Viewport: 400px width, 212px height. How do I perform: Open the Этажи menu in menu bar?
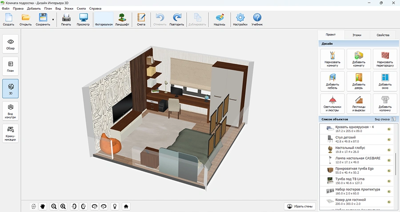(x=69, y=8)
